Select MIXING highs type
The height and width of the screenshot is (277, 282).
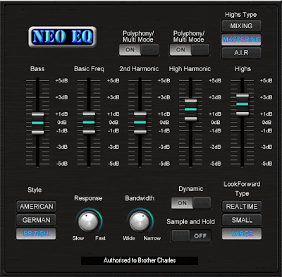pyautogui.click(x=241, y=26)
